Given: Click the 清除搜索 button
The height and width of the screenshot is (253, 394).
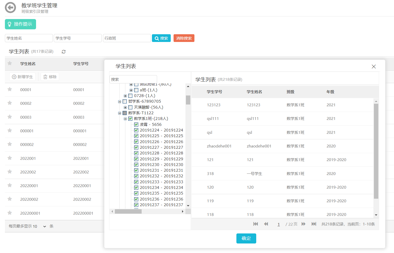Looking at the screenshot, I should pos(184,38).
